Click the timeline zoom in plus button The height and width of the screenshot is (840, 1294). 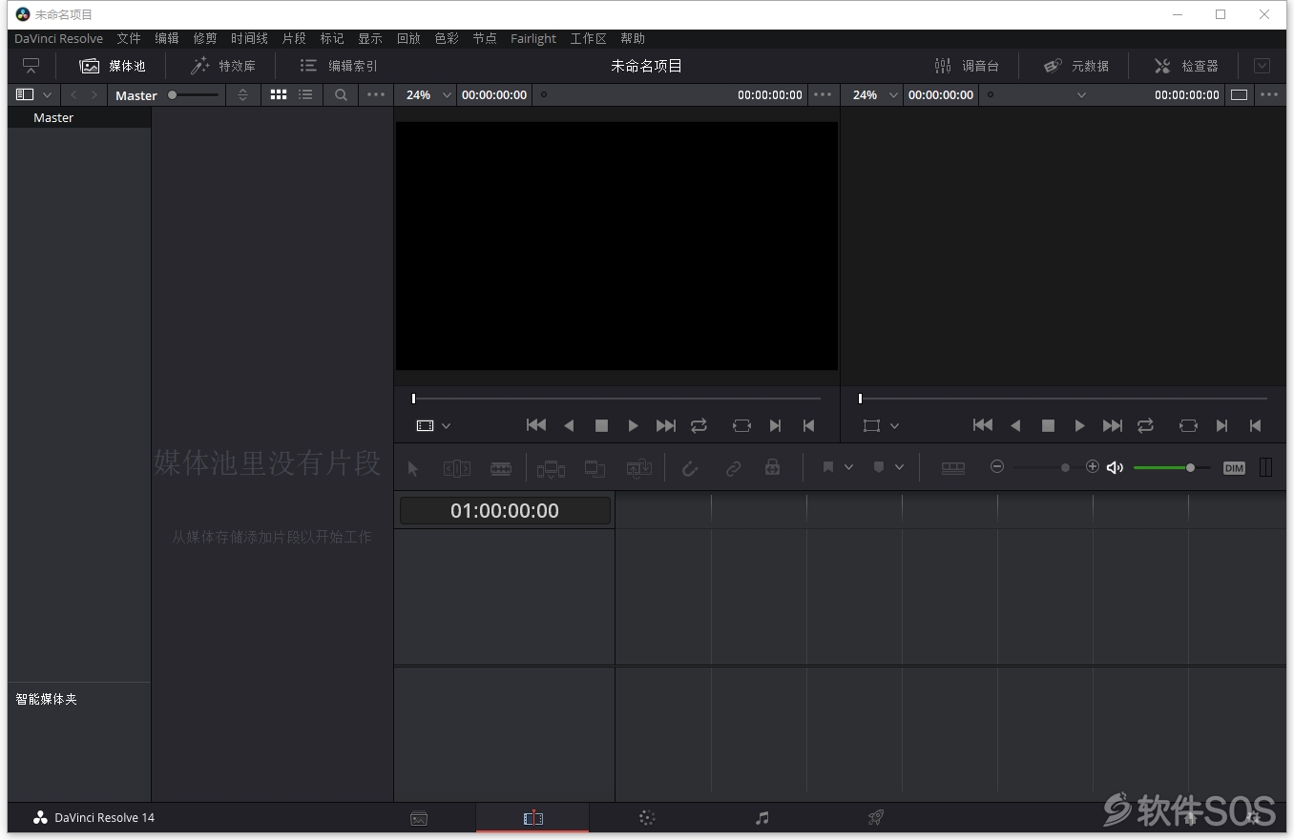point(1093,466)
